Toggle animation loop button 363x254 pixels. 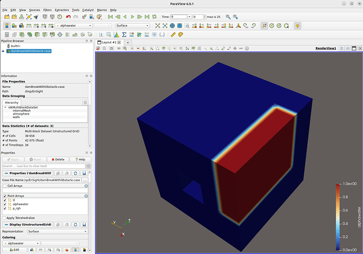[x=155, y=17]
